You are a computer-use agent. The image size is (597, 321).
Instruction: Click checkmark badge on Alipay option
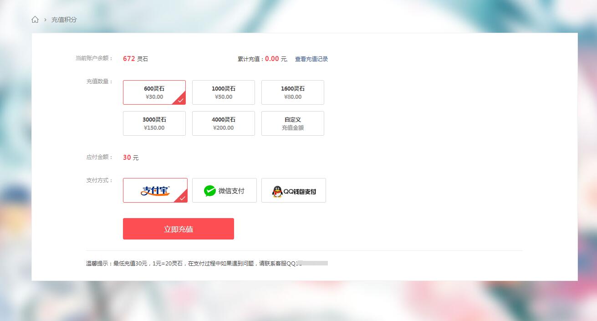[183, 198]
